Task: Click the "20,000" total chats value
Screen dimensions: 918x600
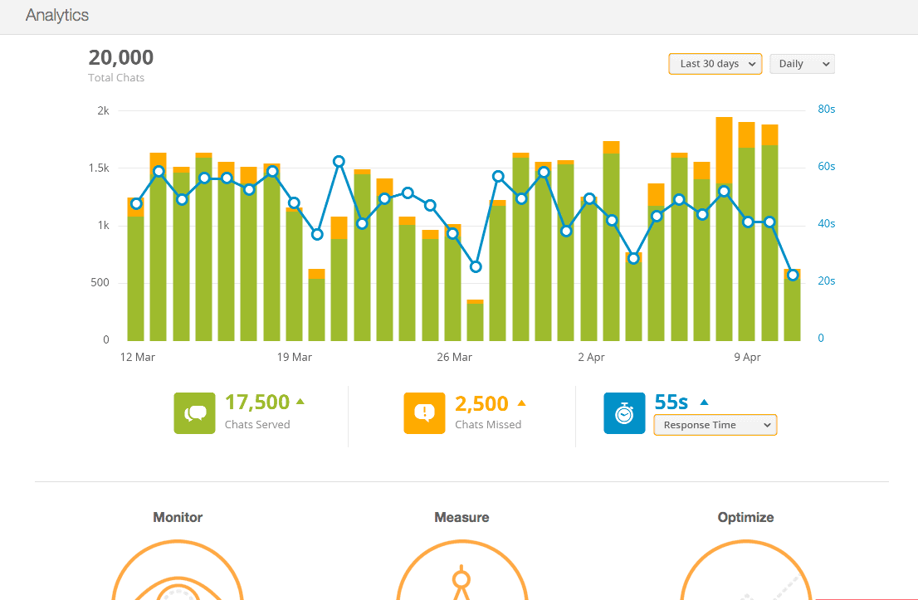Action: click(121, 57)
